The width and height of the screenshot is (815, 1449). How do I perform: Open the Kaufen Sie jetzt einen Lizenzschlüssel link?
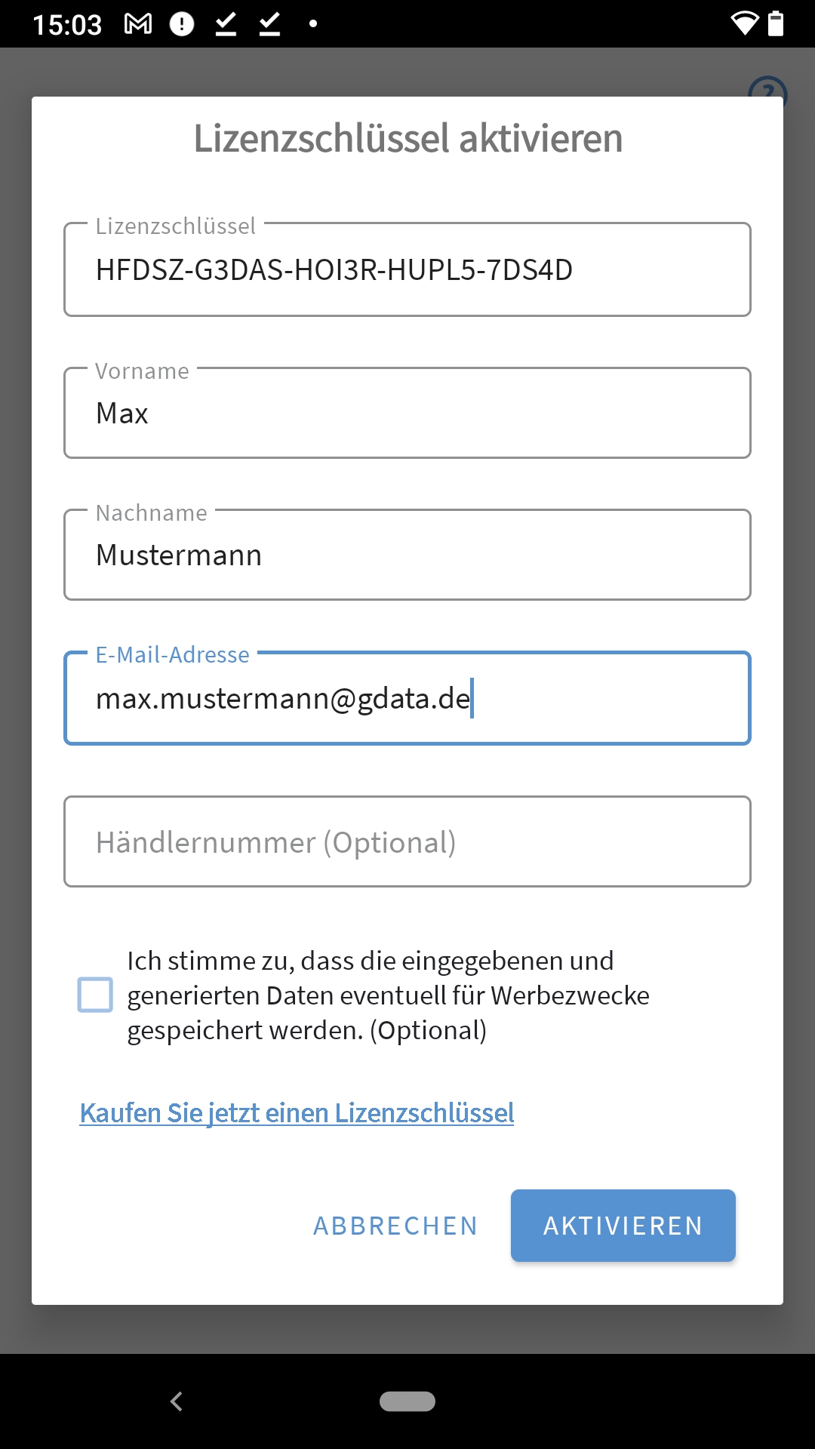pos(297,1112)
